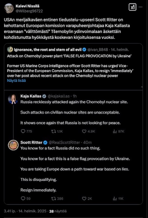148x218 pixels.
Task: Click the post timestamp 3.41 ip. 14. helmik. 2025
Action: tap(25, 211)
